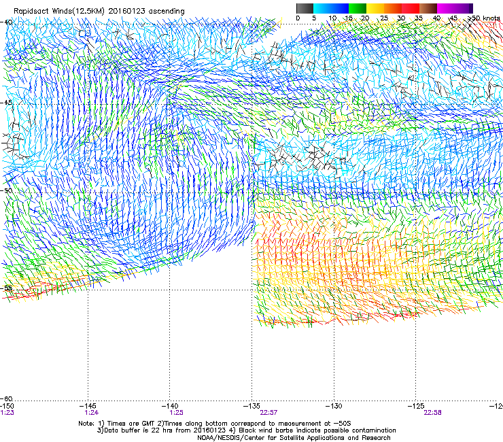This screenshot has height=442, width=503.
Task: Click the '10' legend speed label
Action: click(332, 18)
